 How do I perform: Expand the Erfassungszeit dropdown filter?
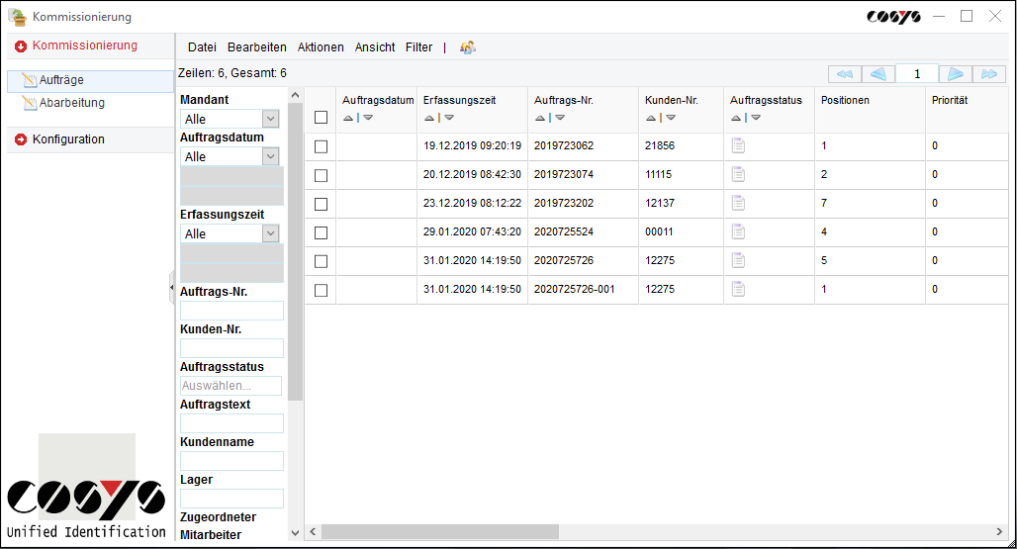coord(270,233)
